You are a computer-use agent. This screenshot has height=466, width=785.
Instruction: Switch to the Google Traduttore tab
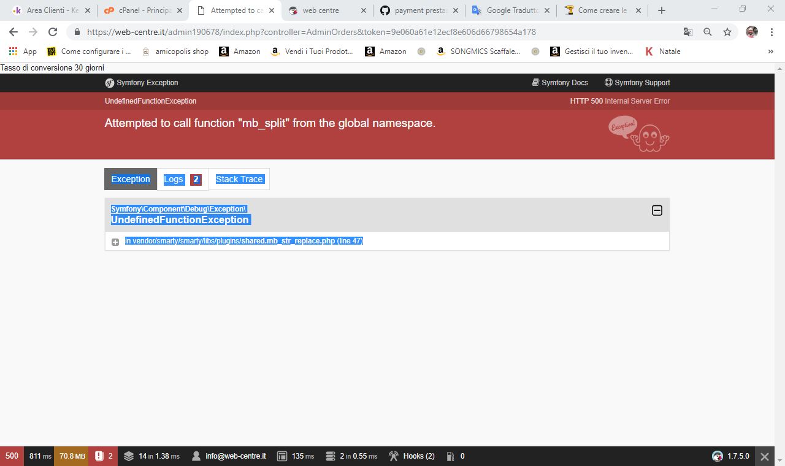coord(511,10)
